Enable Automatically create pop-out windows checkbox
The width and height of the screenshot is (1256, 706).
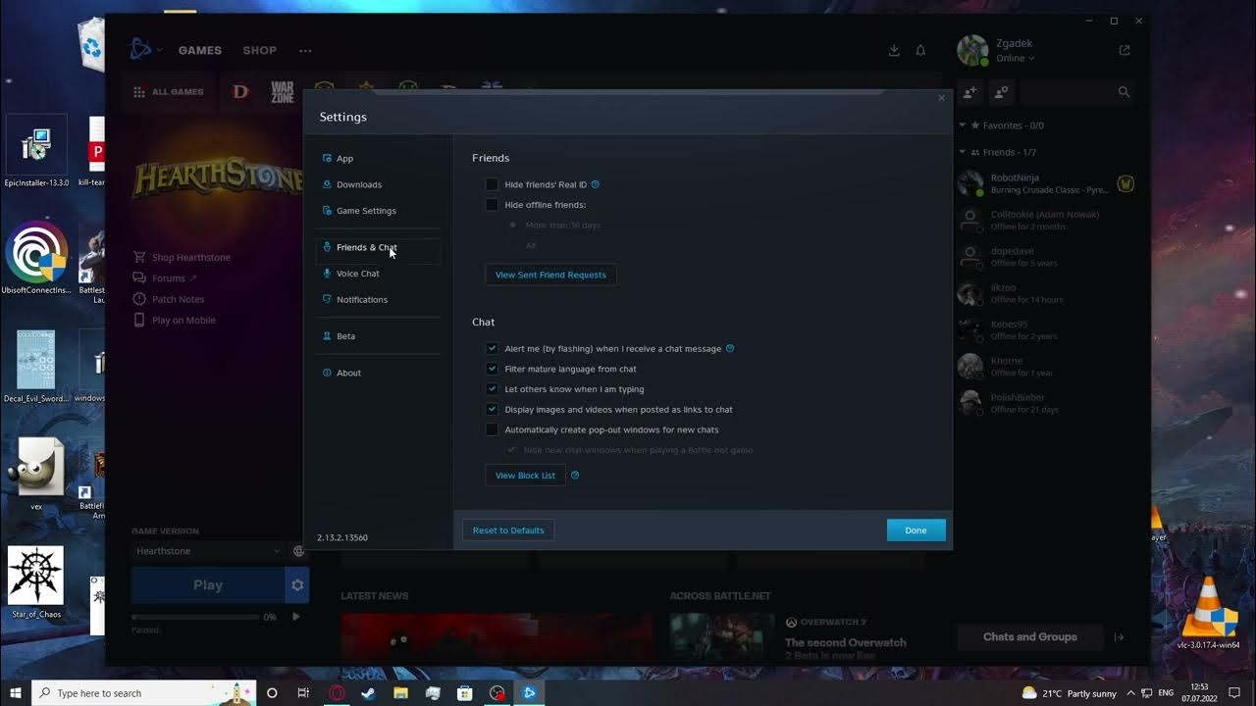coord(492,429)
